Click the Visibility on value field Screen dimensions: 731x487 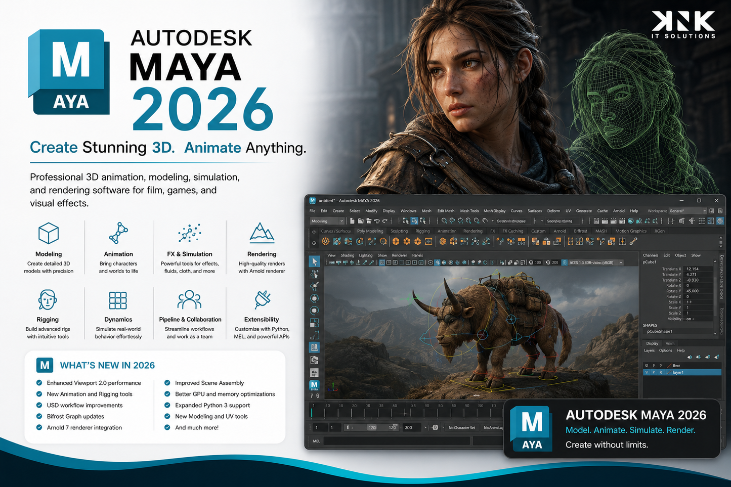coord(699,319)
